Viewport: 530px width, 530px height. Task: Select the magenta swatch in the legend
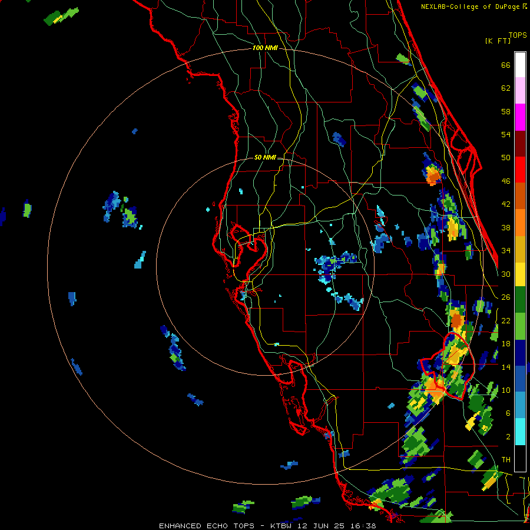(x=520, y=117)
